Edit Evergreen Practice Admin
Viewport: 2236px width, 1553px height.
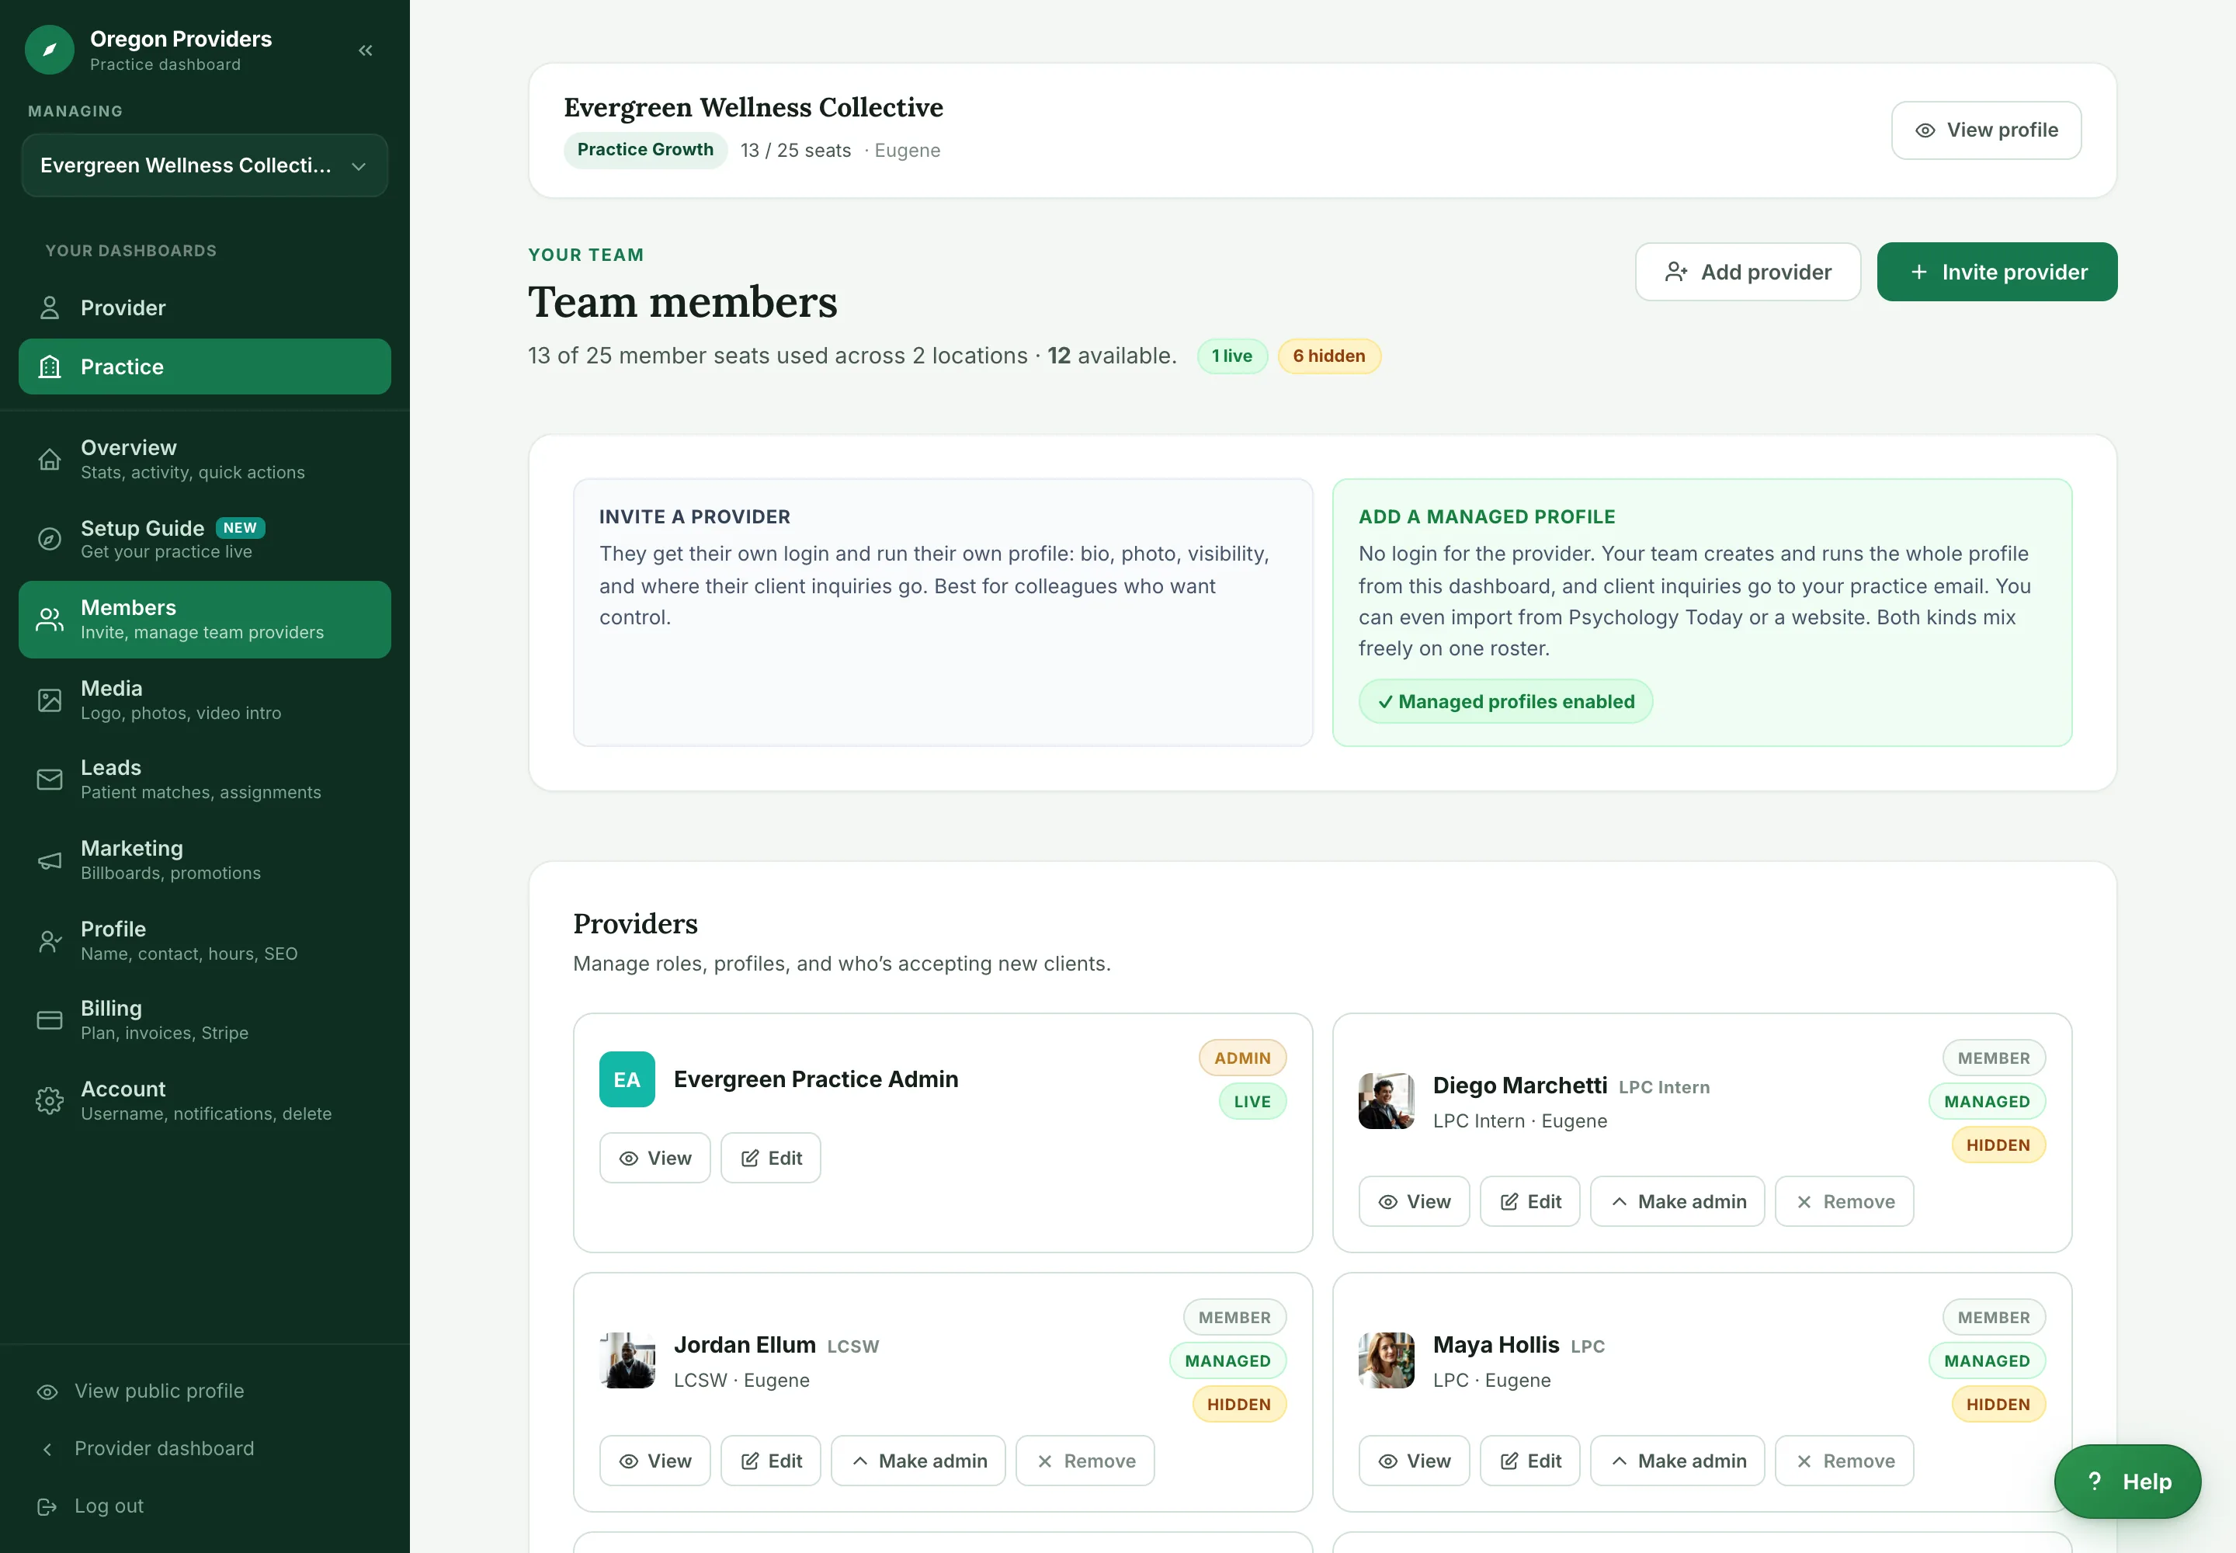click(771, 1158)
